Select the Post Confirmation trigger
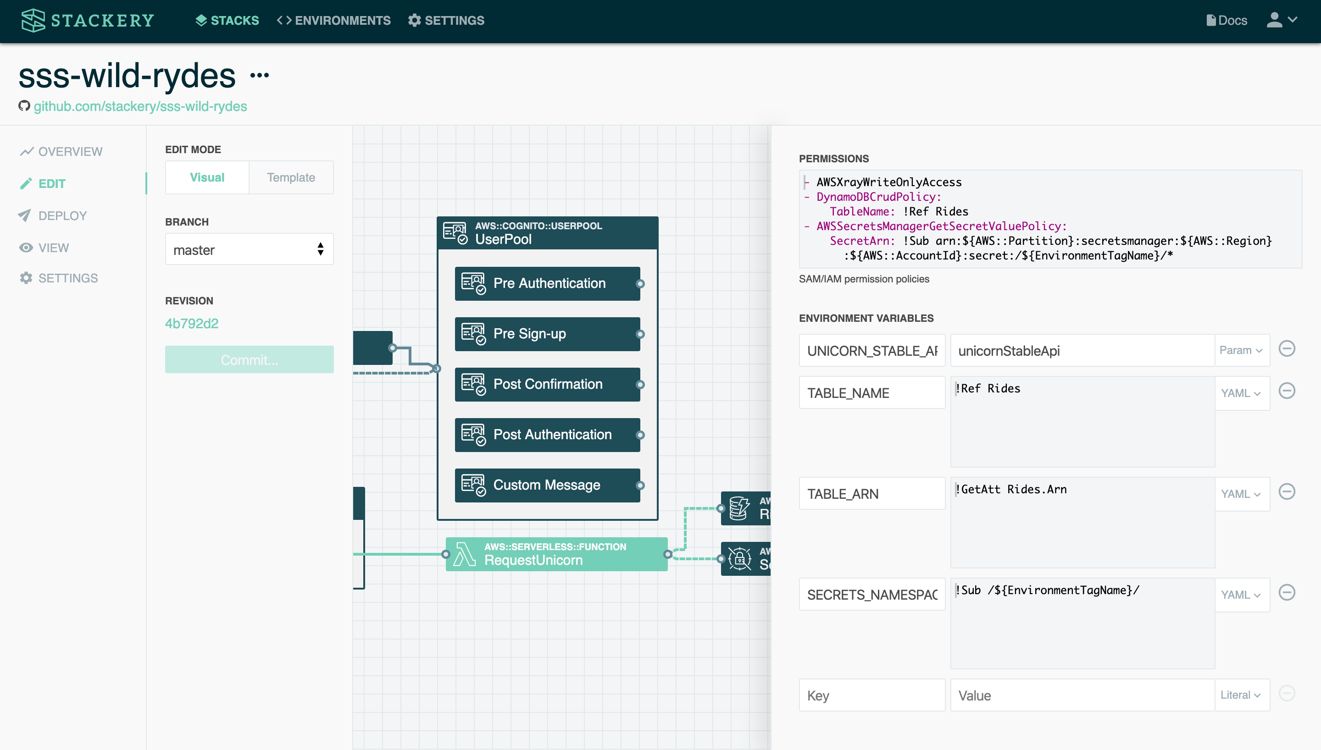The image size is (1321, 750). [547, 384]
